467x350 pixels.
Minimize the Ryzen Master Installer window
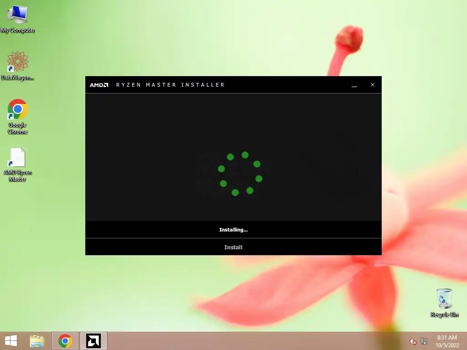354,85
